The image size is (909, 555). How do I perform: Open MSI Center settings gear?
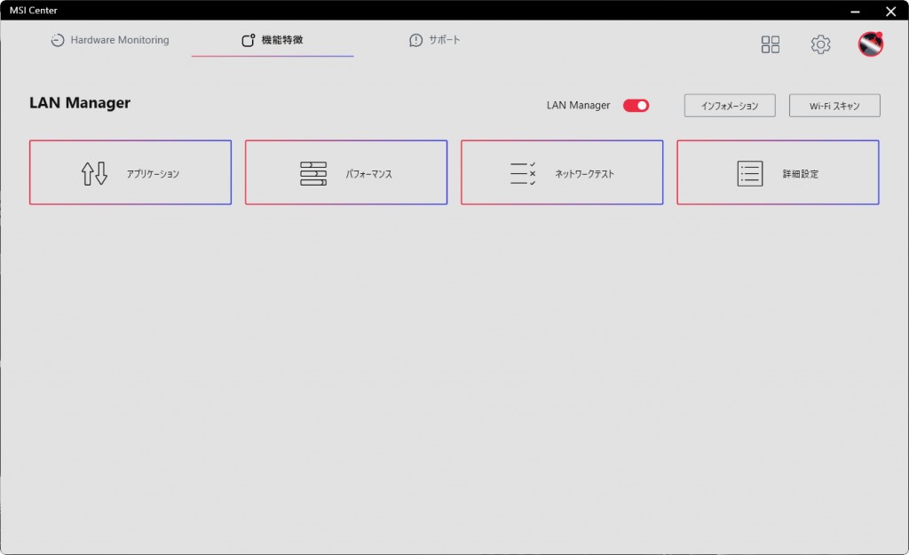(820, 44)
